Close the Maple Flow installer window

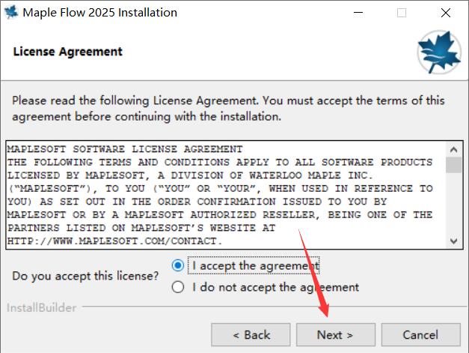447,13
